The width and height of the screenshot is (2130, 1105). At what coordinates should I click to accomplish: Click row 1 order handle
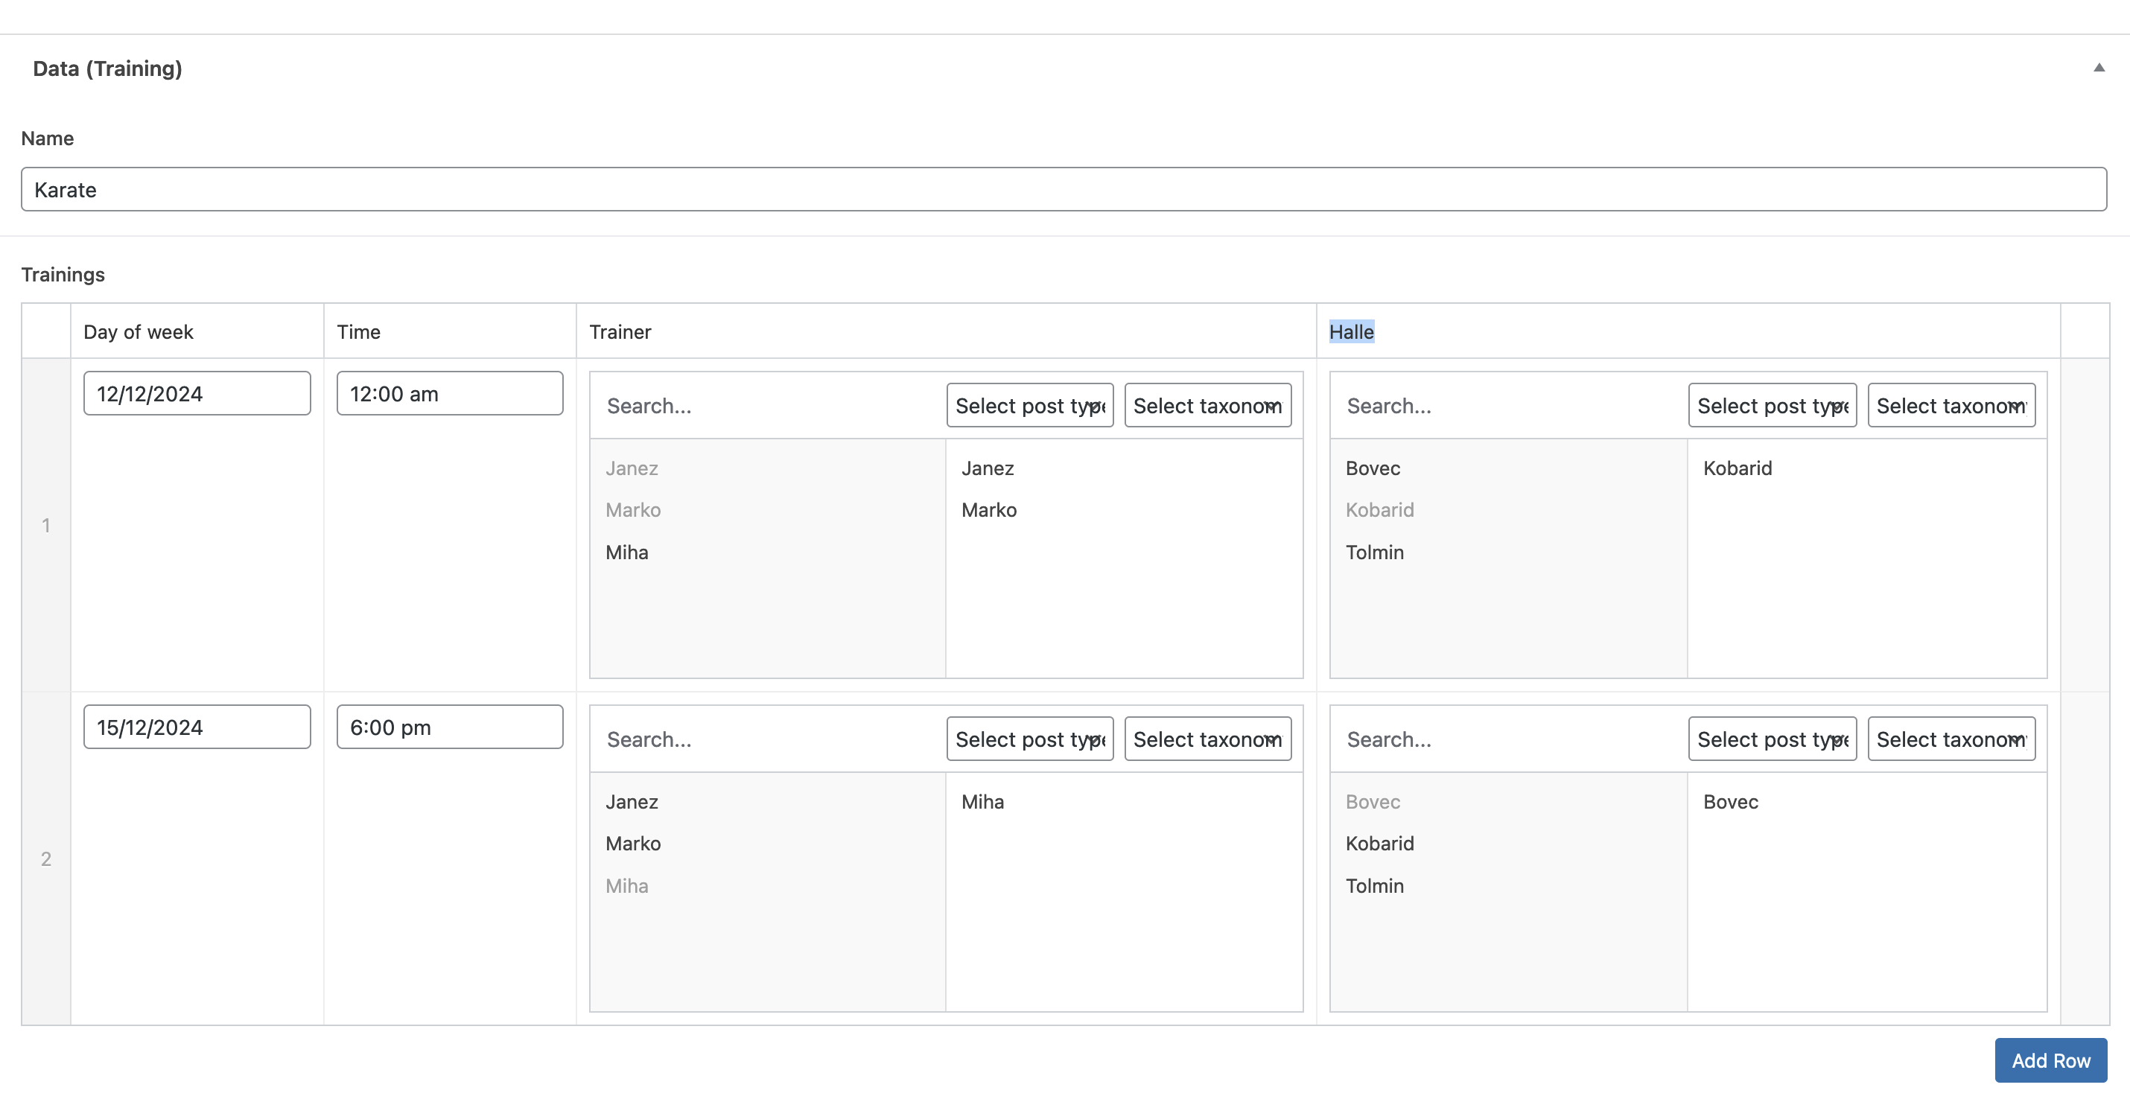(x=46, y=525)
